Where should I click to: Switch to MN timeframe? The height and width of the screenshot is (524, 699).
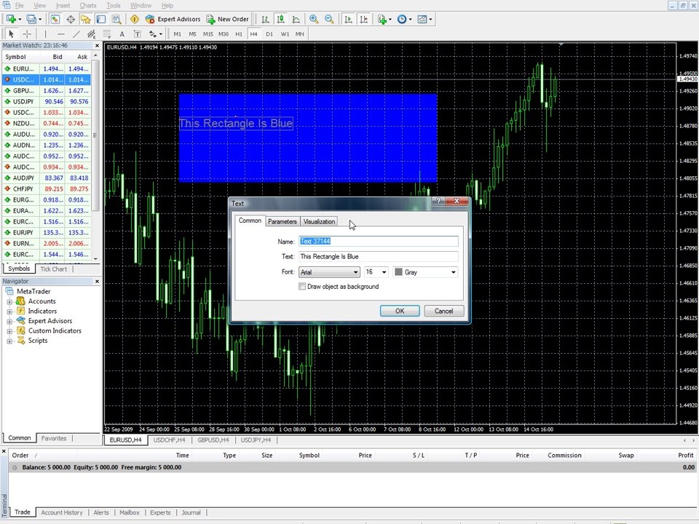pos(299,34)
